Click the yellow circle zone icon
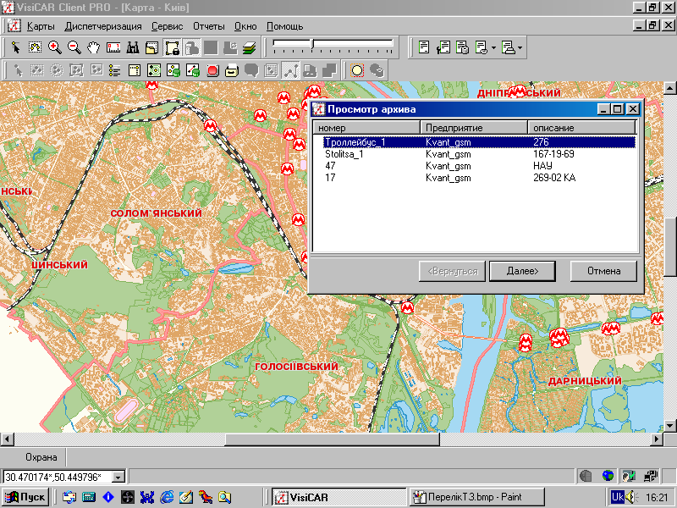Image resolution: width=677 pixels, height=508 pixels. 357,70
